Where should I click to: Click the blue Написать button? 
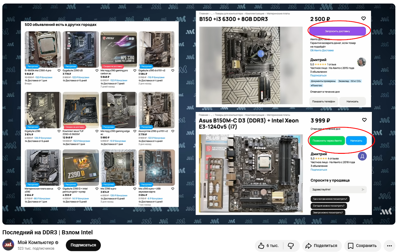[356, 141]
